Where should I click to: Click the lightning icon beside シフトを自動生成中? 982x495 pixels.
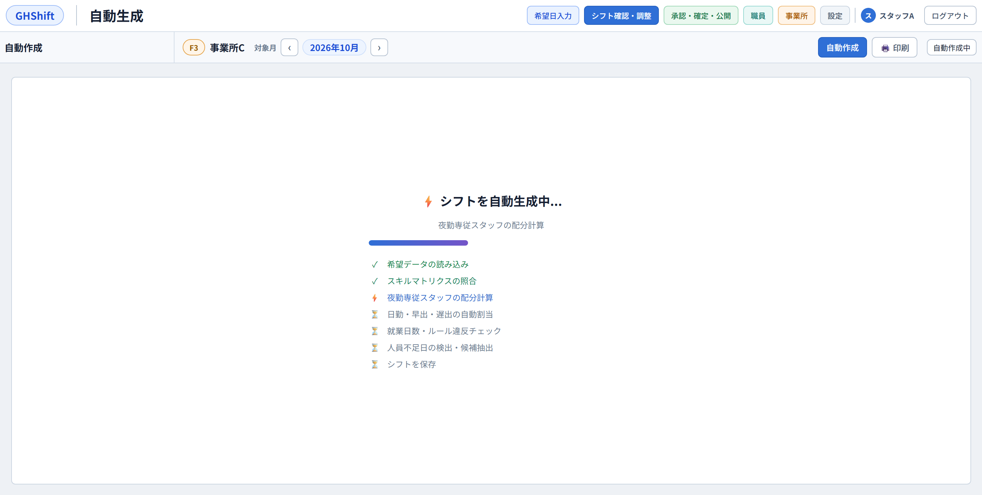(x=428, y=201)
